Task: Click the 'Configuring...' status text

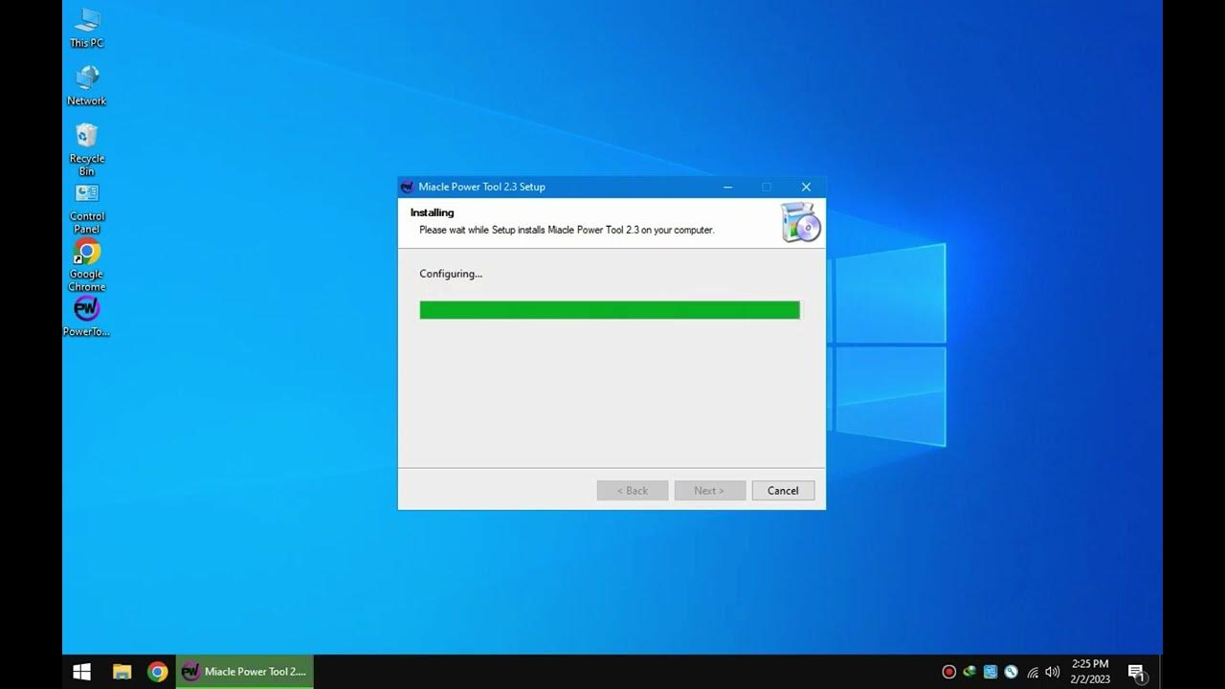Action: point(451,274)
